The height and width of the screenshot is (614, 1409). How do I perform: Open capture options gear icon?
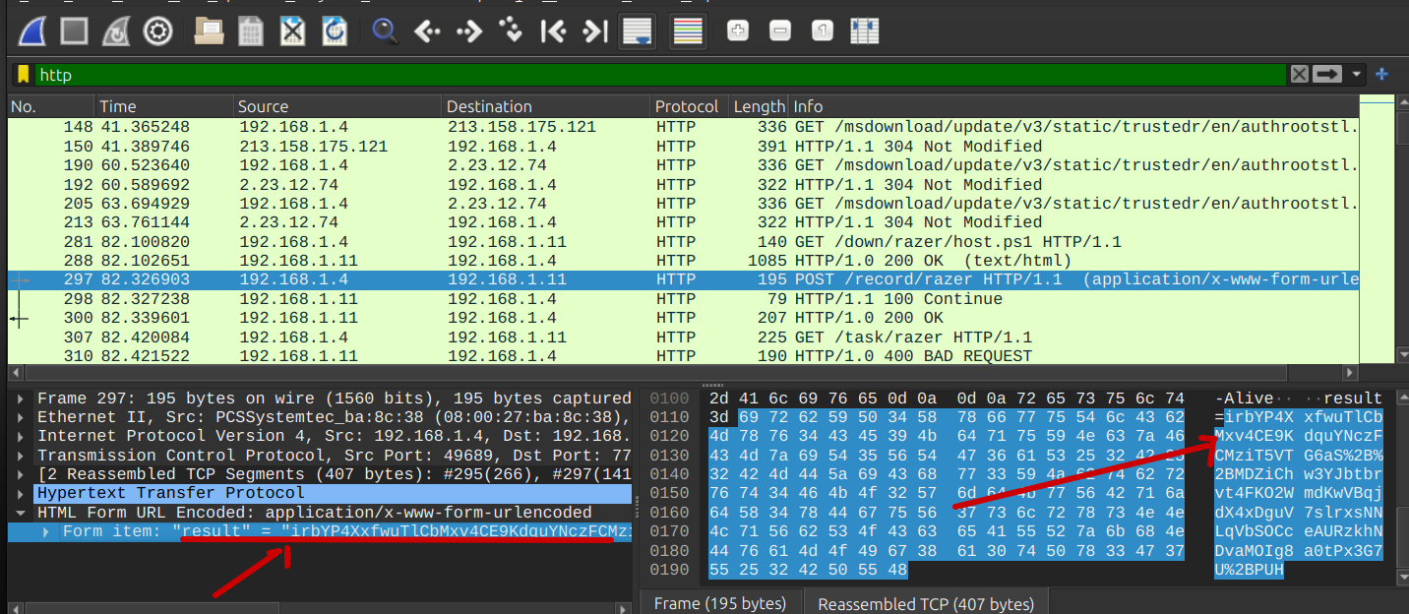157,31
